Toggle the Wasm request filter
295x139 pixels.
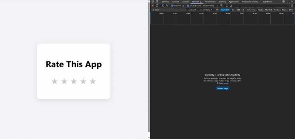point(284,10)
